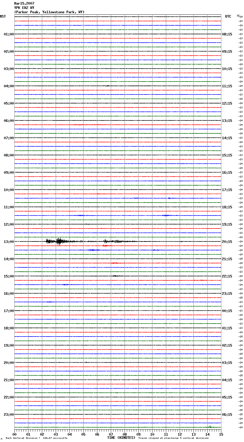244x442 pixels.
Task: Click the "04:15" UTC time label
Action: (227, 380)
